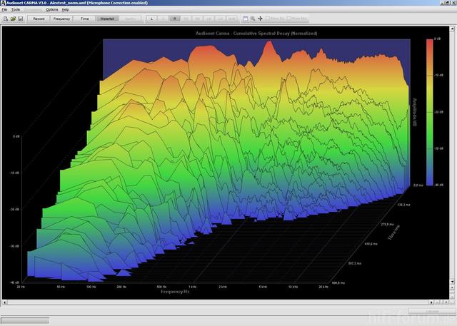Toggle the R channel button

tap(175, 18)
